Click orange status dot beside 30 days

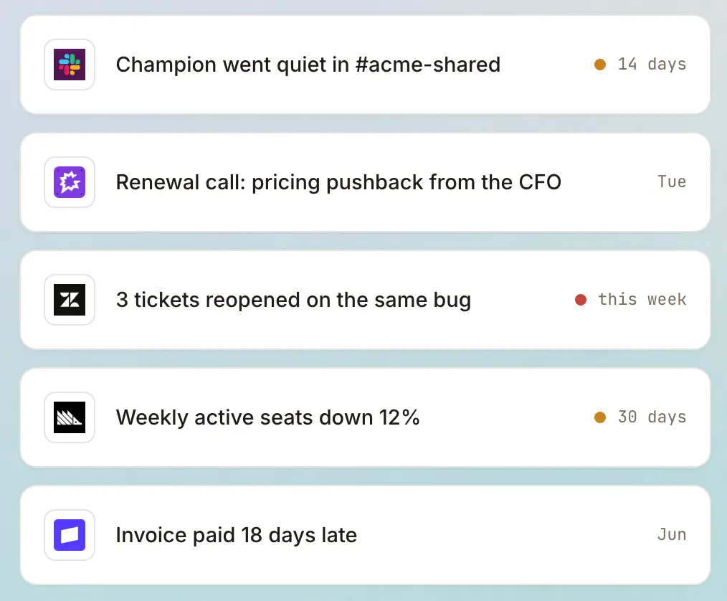600,417
